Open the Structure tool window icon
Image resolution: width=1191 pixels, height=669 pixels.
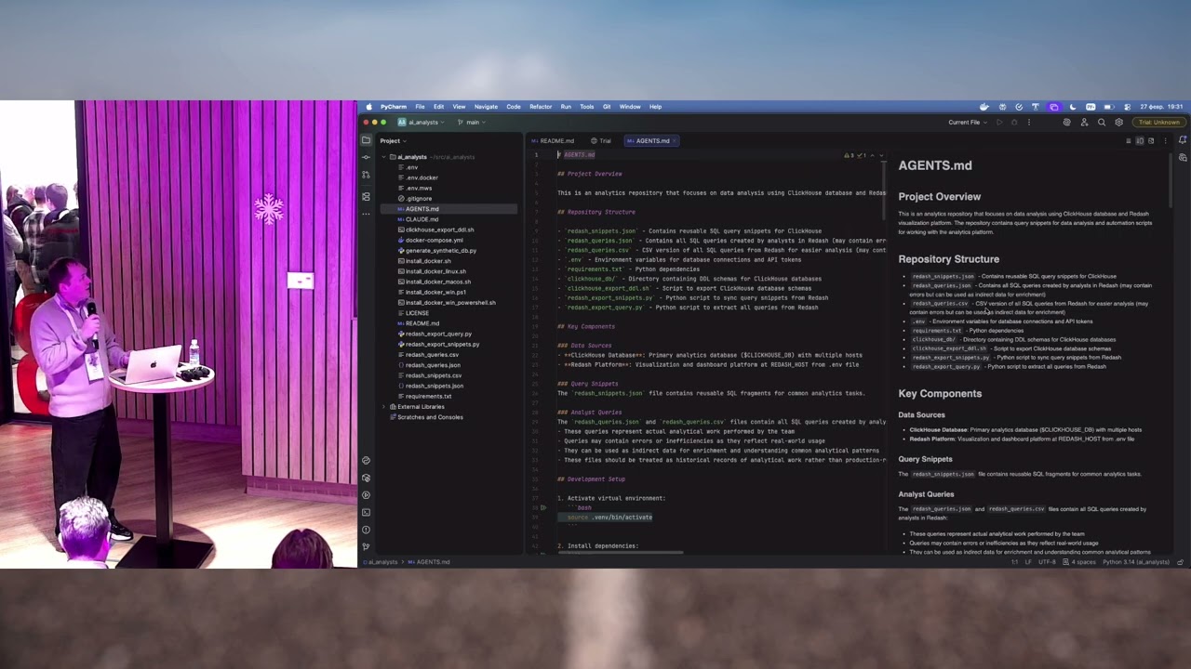366,196
